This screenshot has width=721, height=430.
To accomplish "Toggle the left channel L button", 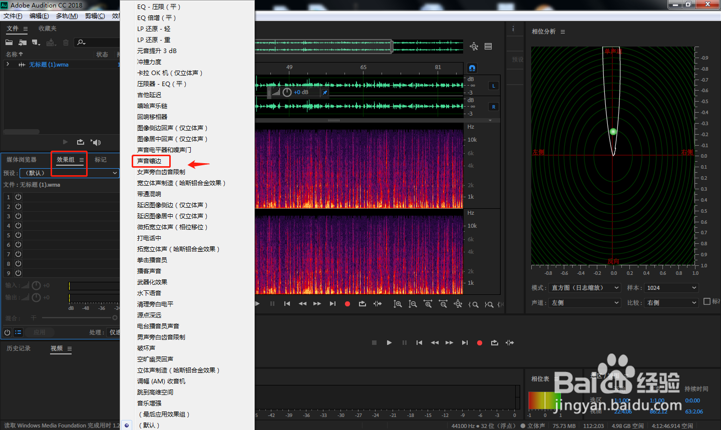I will pyautogui.click(x=494, y=86).
